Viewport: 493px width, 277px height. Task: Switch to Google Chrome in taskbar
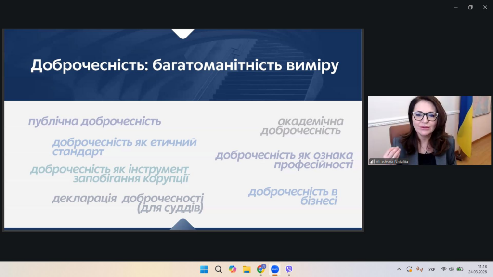pos(261,269)
